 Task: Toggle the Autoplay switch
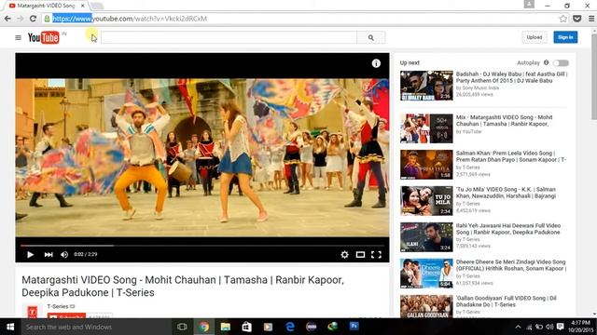[x=561, y=63]
